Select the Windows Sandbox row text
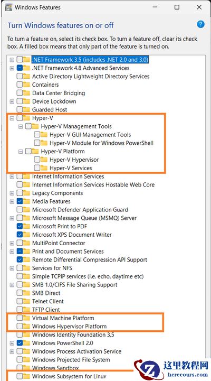Screen dimensions: 211x381 (x=55, y=368)
